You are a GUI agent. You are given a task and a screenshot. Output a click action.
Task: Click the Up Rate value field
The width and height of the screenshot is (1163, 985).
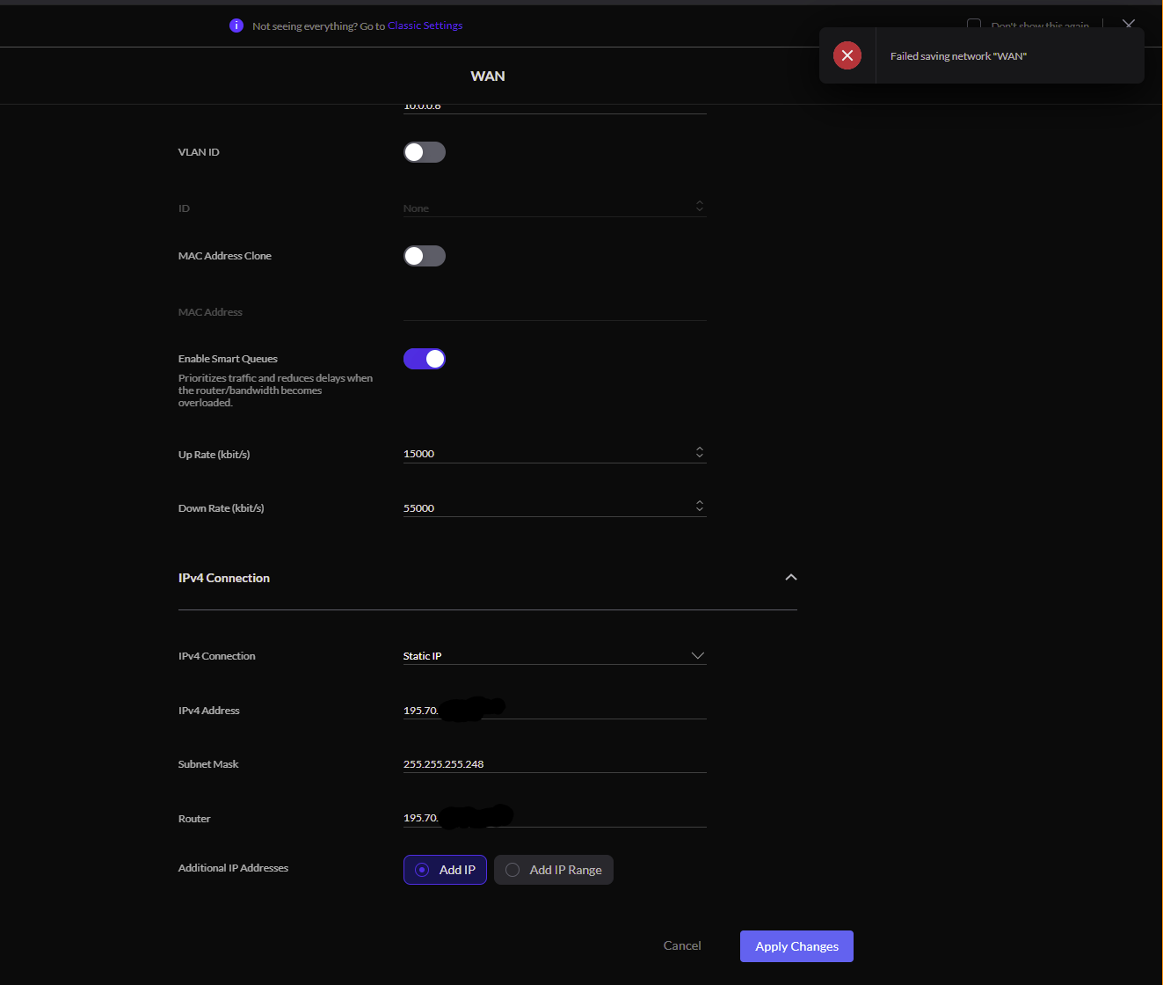point(545,454)
